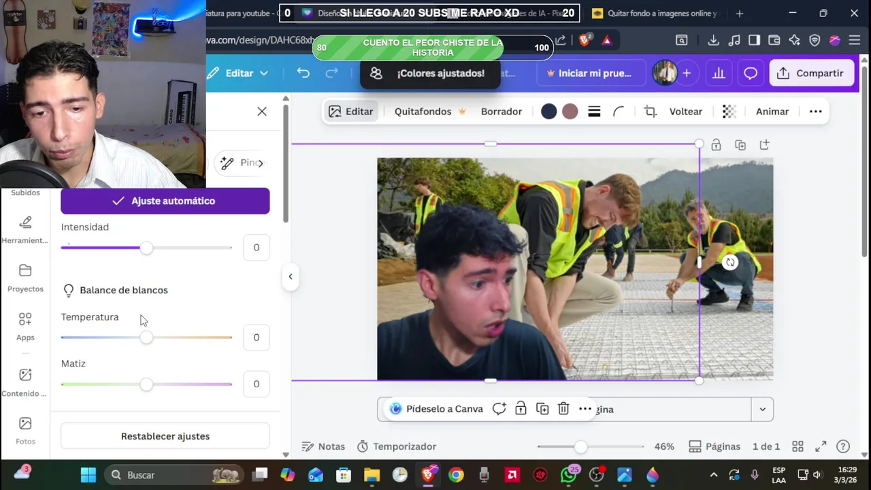871x490 pixels.
Task: Lock element in floating toolbar
Action: click(521, 409)
